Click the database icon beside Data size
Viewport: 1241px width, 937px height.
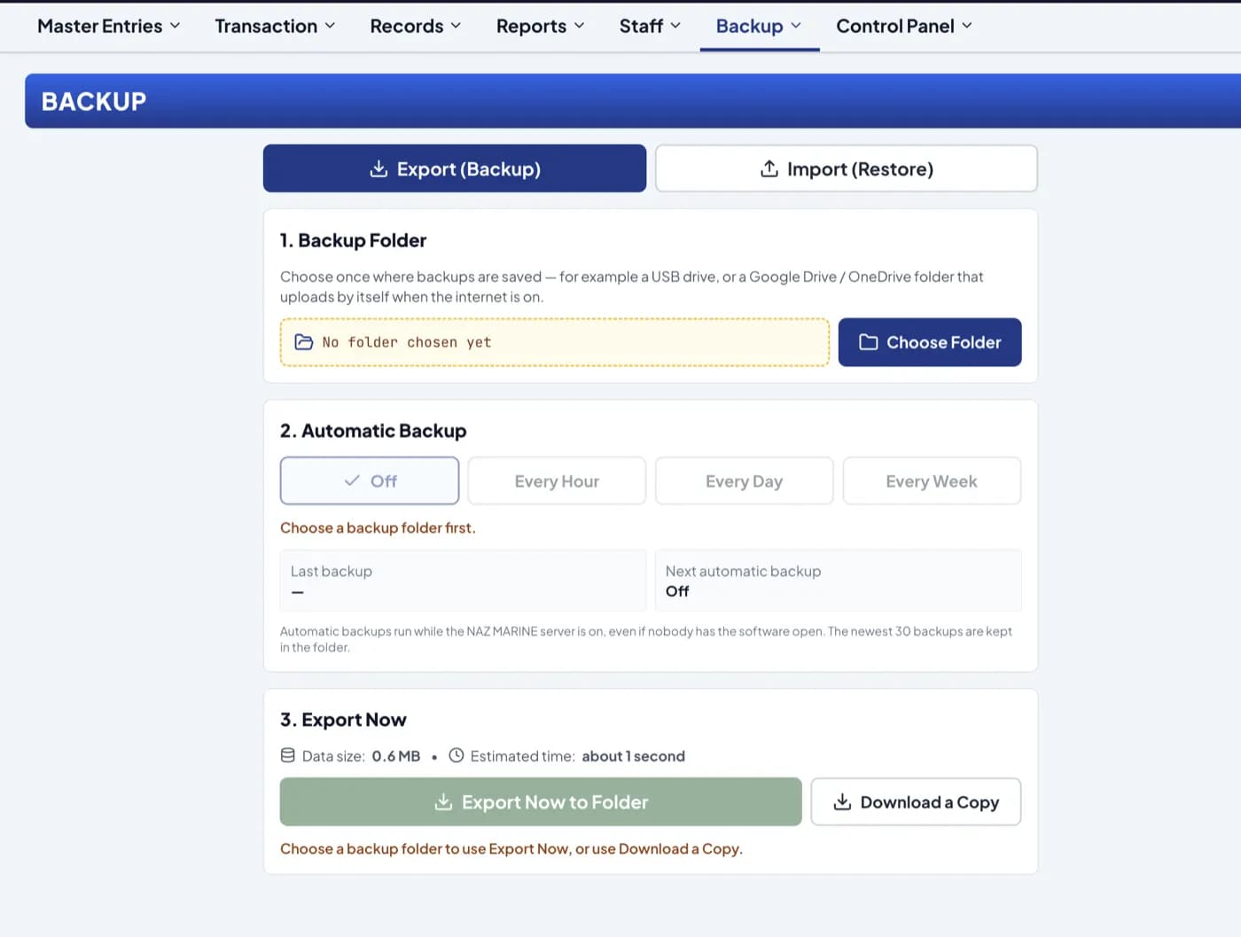coord(288,755)
